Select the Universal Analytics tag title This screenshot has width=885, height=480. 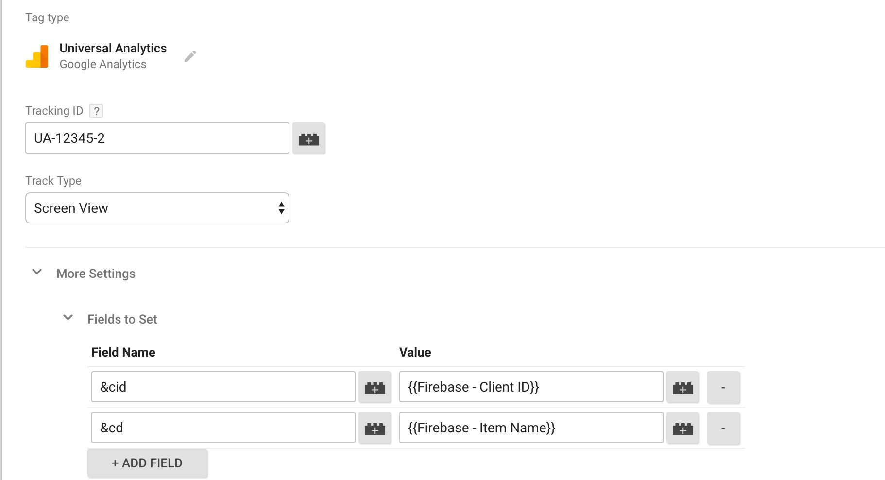point(113,48)
